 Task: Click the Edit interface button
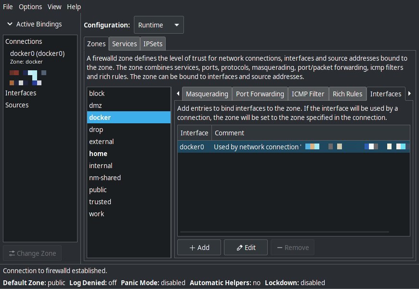(246, 248)
